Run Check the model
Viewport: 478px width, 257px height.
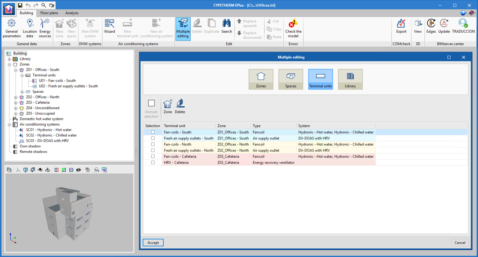(293, 29)
